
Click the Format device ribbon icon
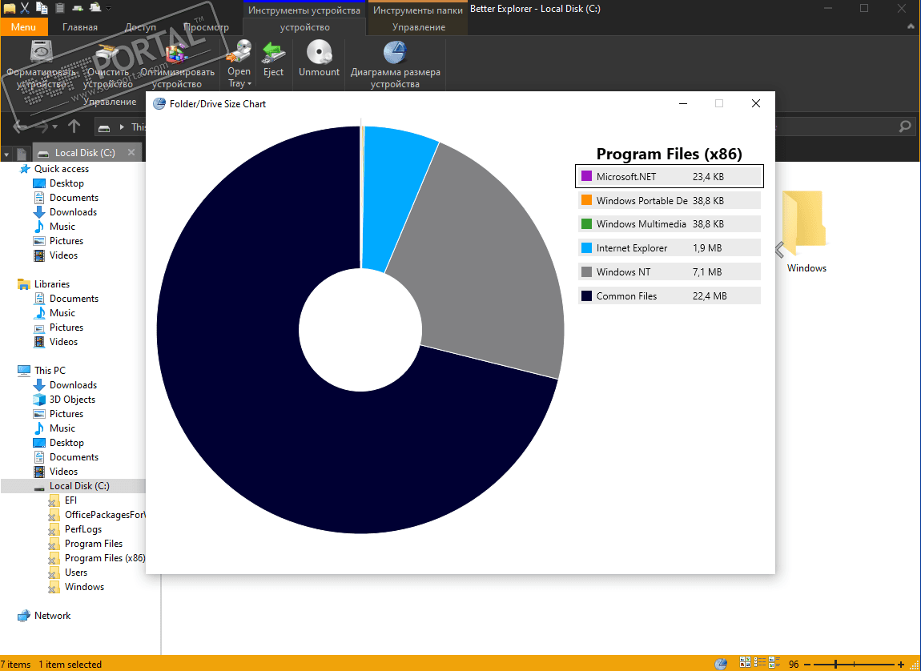click(42, 52)
